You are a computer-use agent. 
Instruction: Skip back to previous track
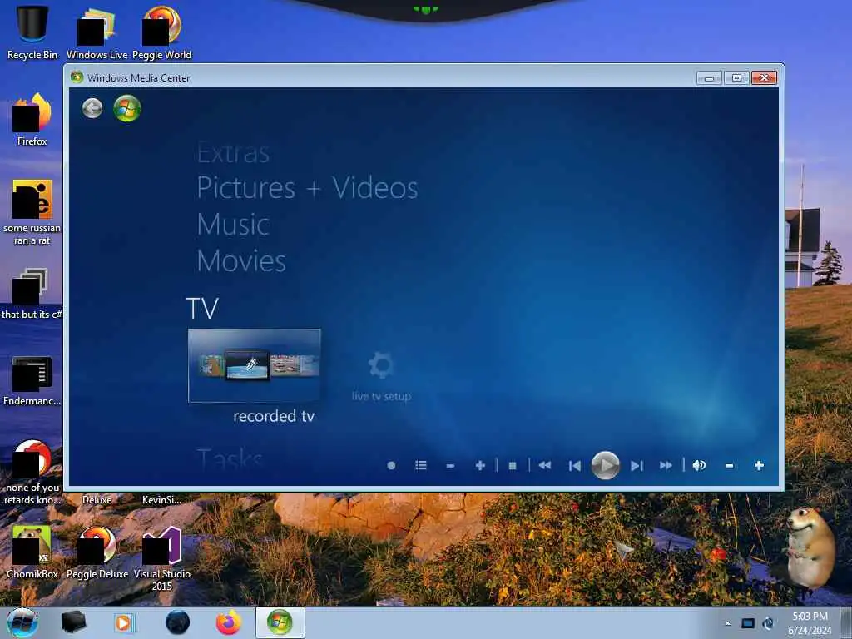574,466
